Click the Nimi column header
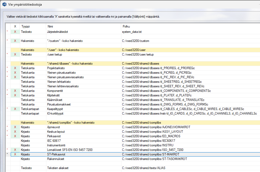The height and width of the screenshot is (172, 260). [83, 26]
